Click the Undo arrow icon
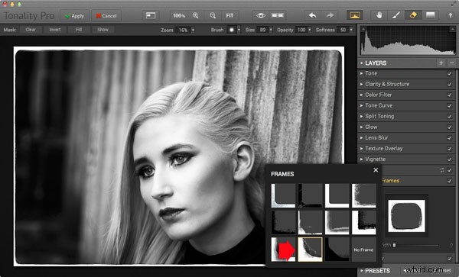459x277 pixels. tap(312, 15)
